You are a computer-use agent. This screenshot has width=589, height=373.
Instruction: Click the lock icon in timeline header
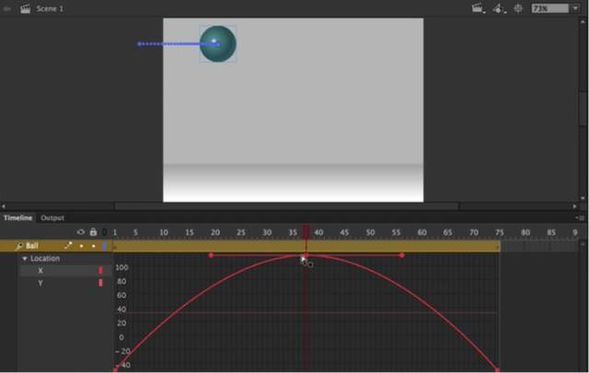pyautogui.click(x=93, y=232)
